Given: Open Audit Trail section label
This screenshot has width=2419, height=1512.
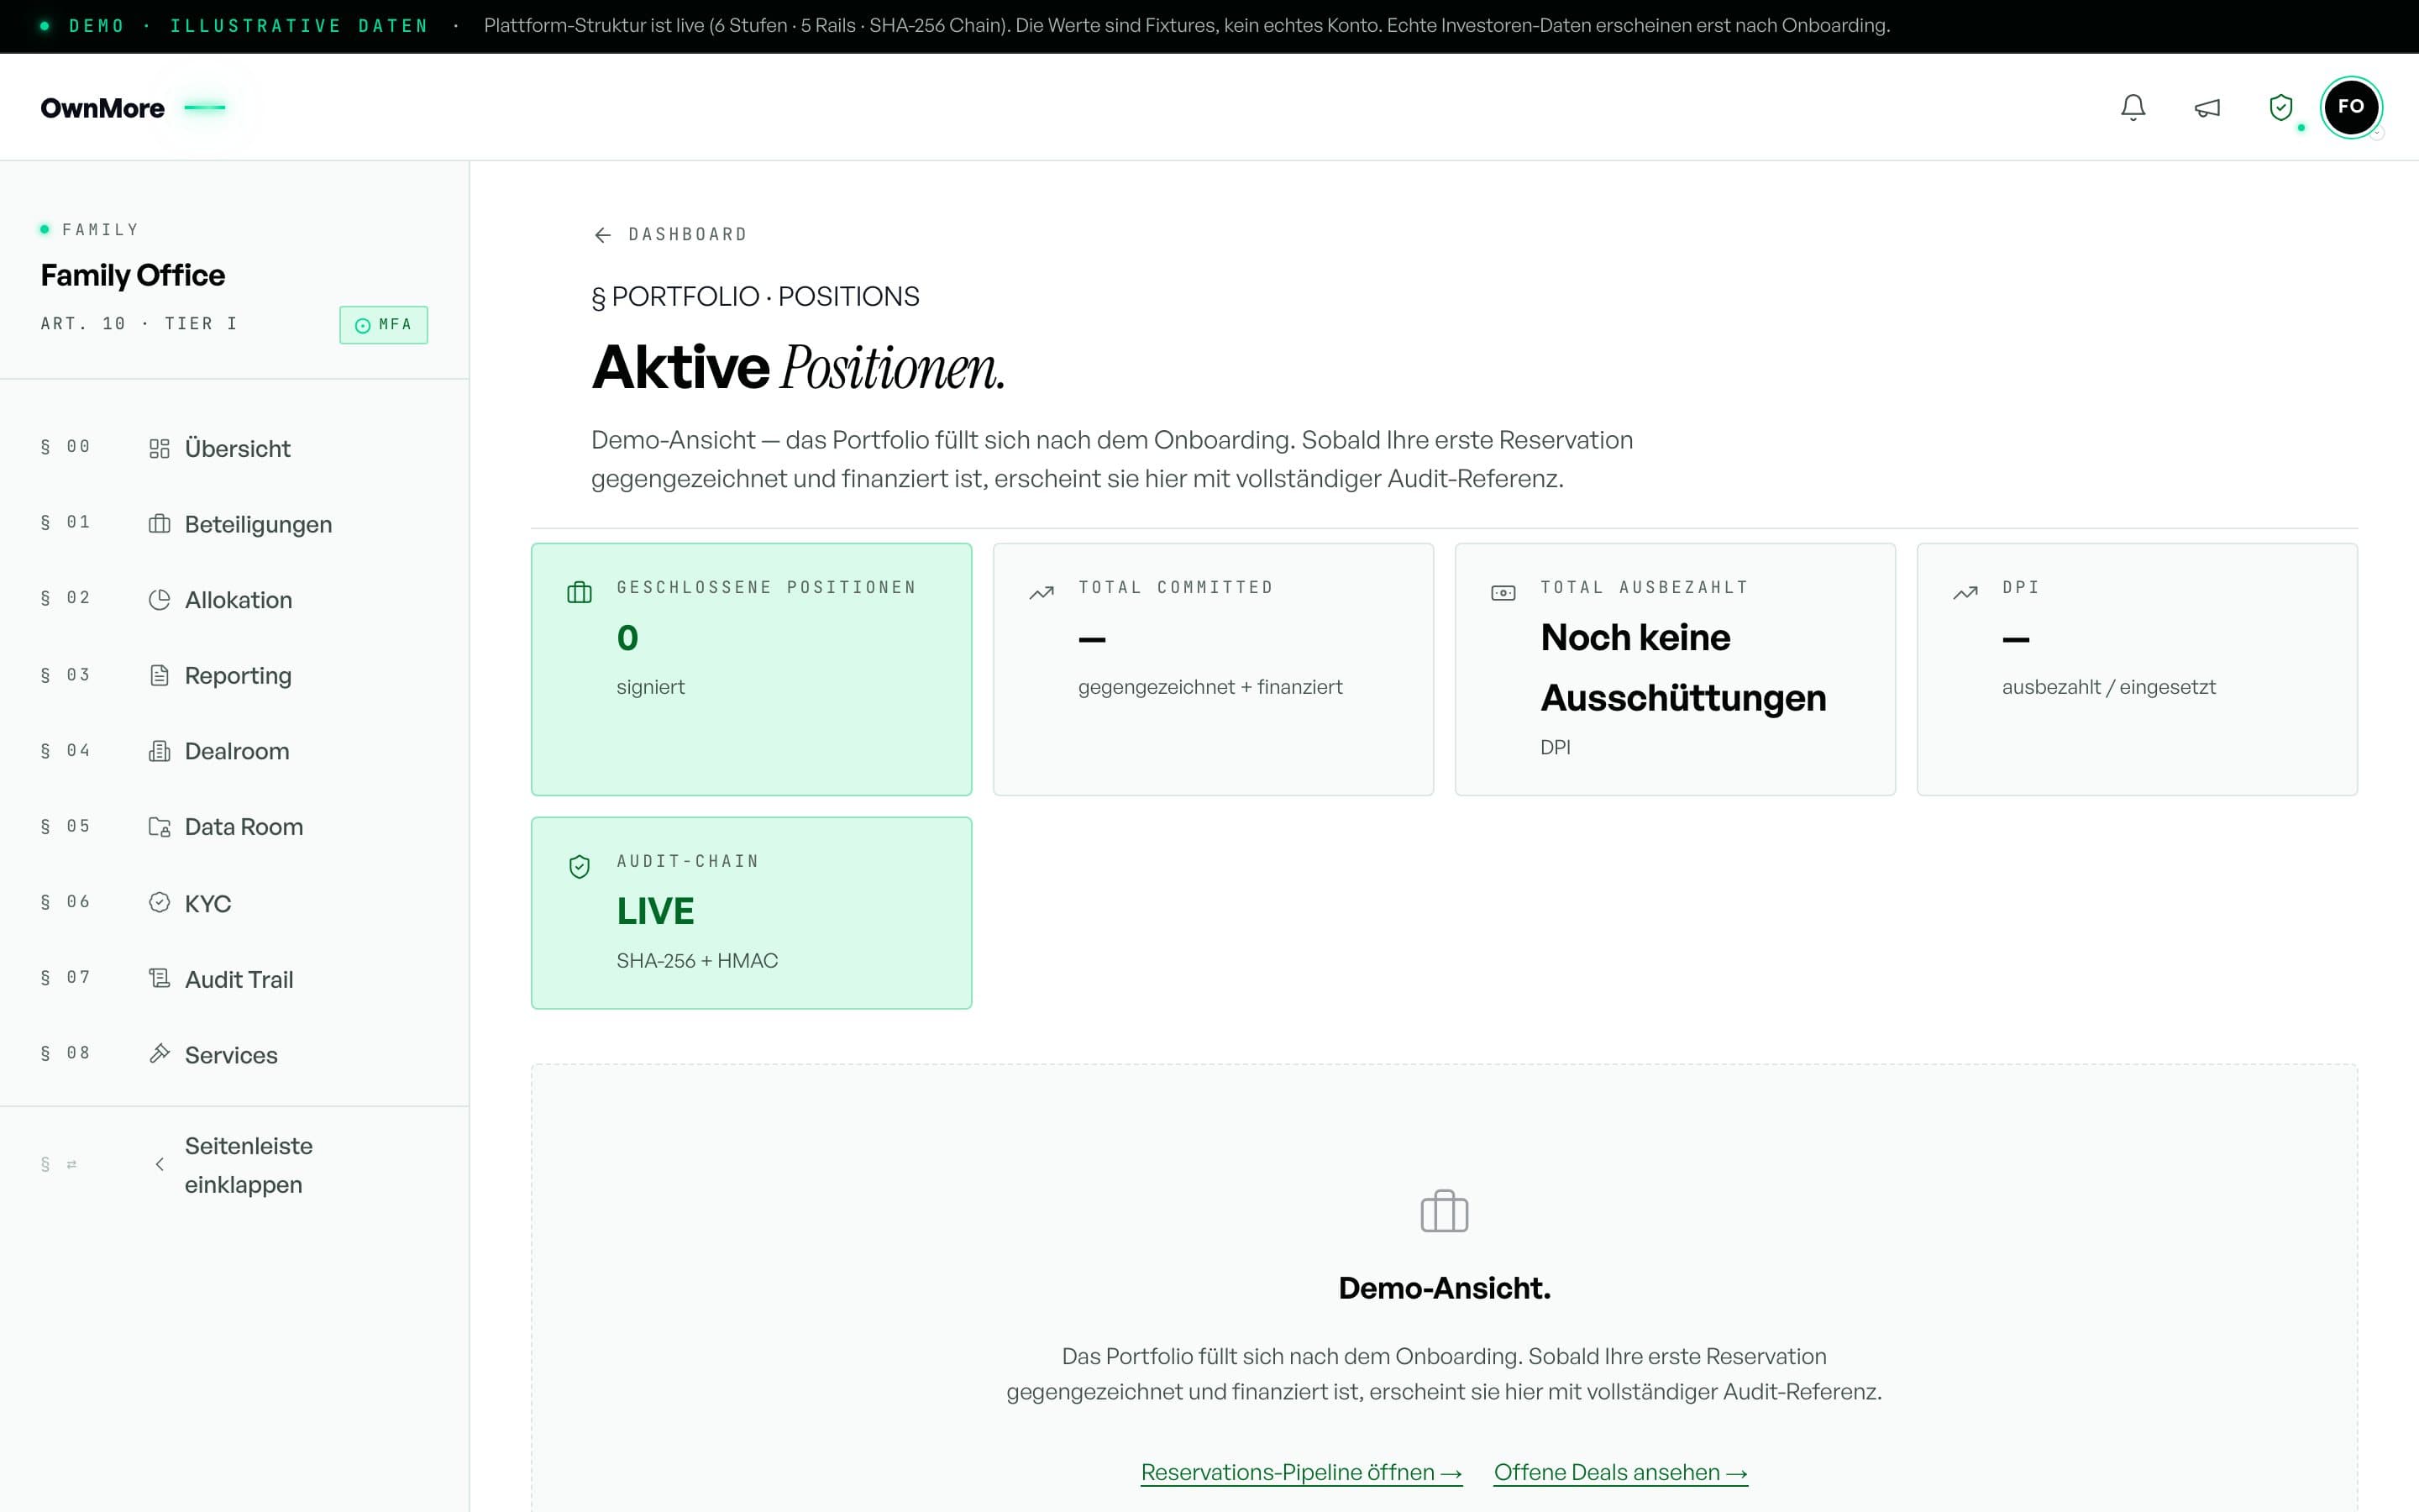Looking at the screenshot, I should (x=239, y=979).
